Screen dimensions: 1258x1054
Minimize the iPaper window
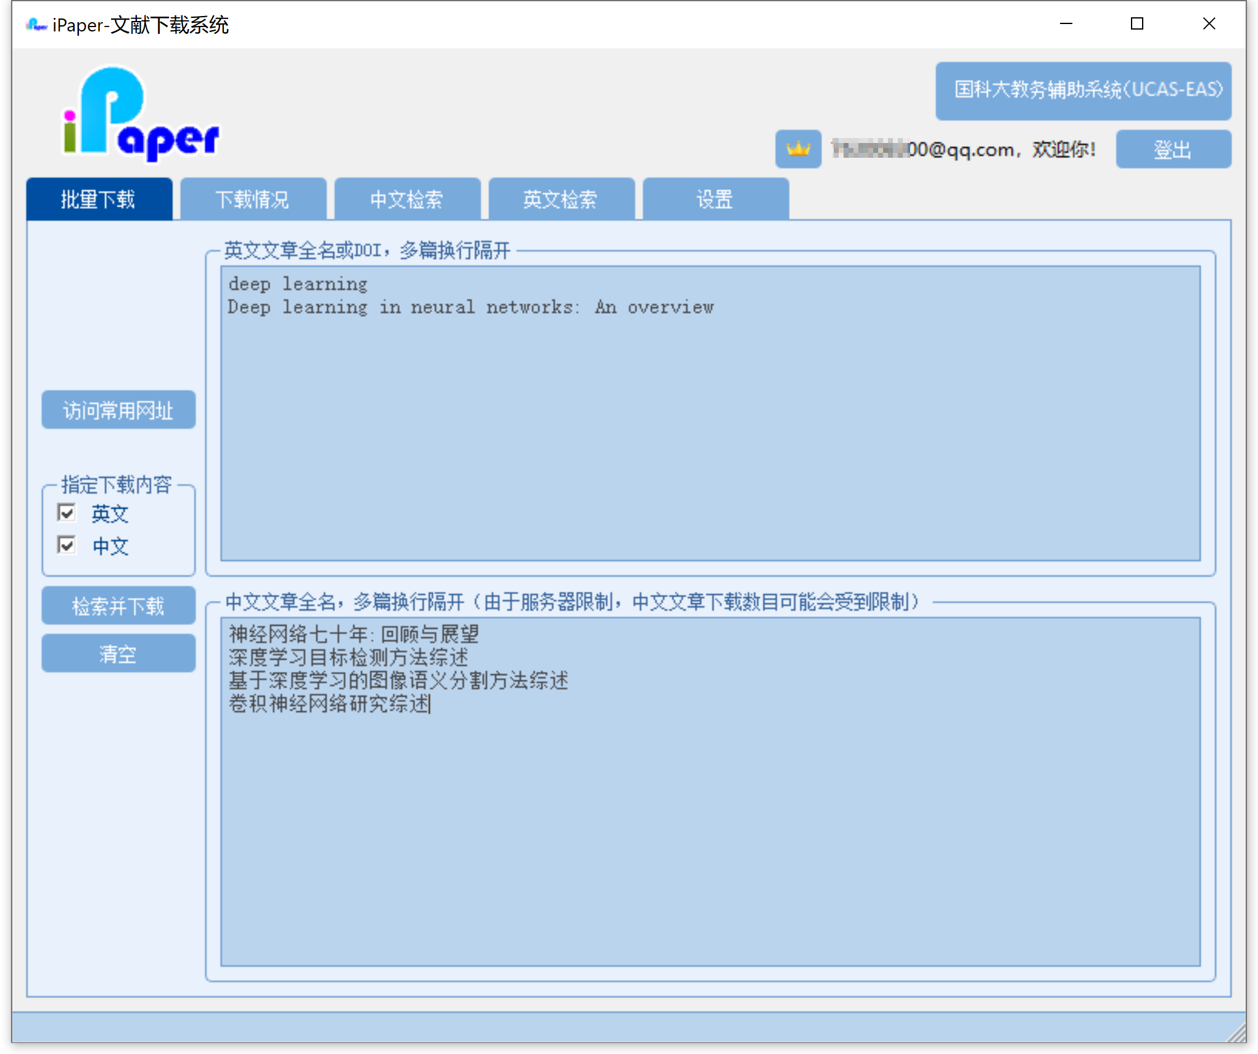1066,24
